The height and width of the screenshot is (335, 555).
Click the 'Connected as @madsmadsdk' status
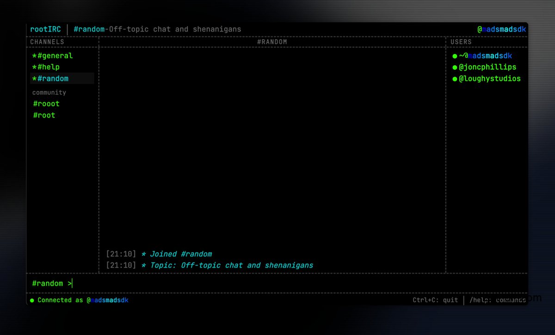[x=83, y=300]
